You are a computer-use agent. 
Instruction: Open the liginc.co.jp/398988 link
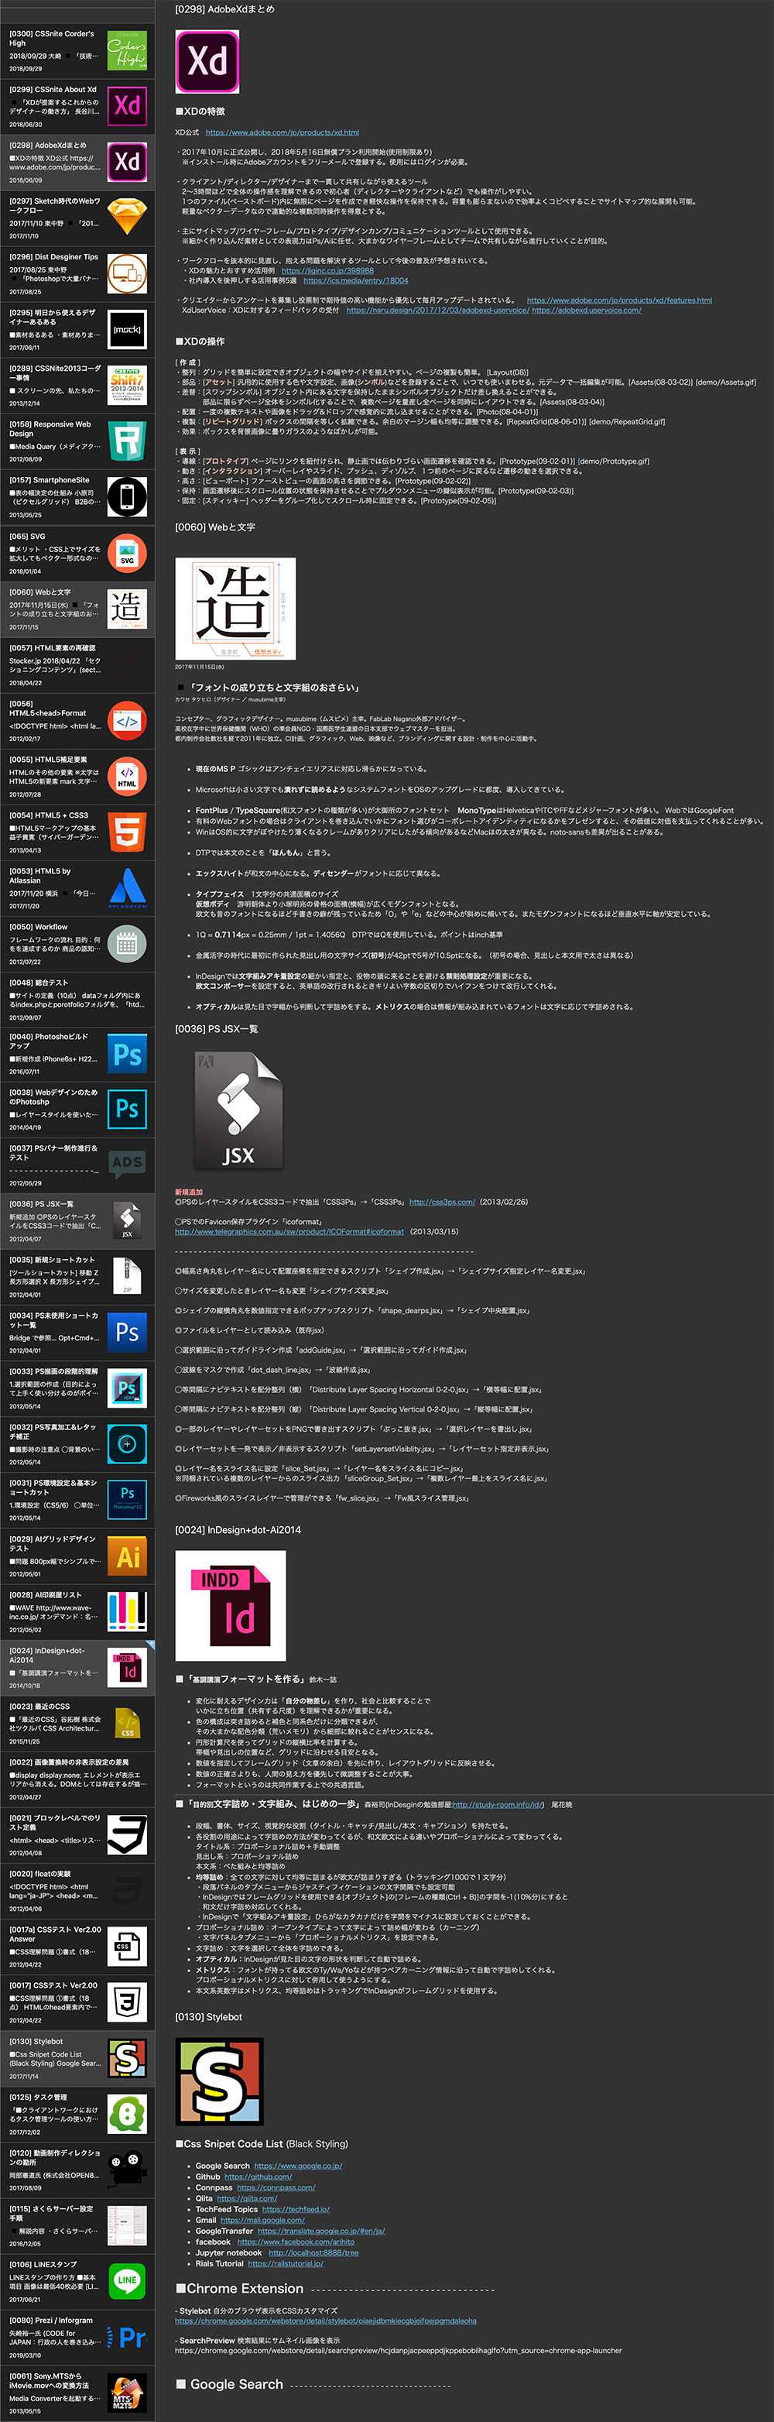(327, 271)
